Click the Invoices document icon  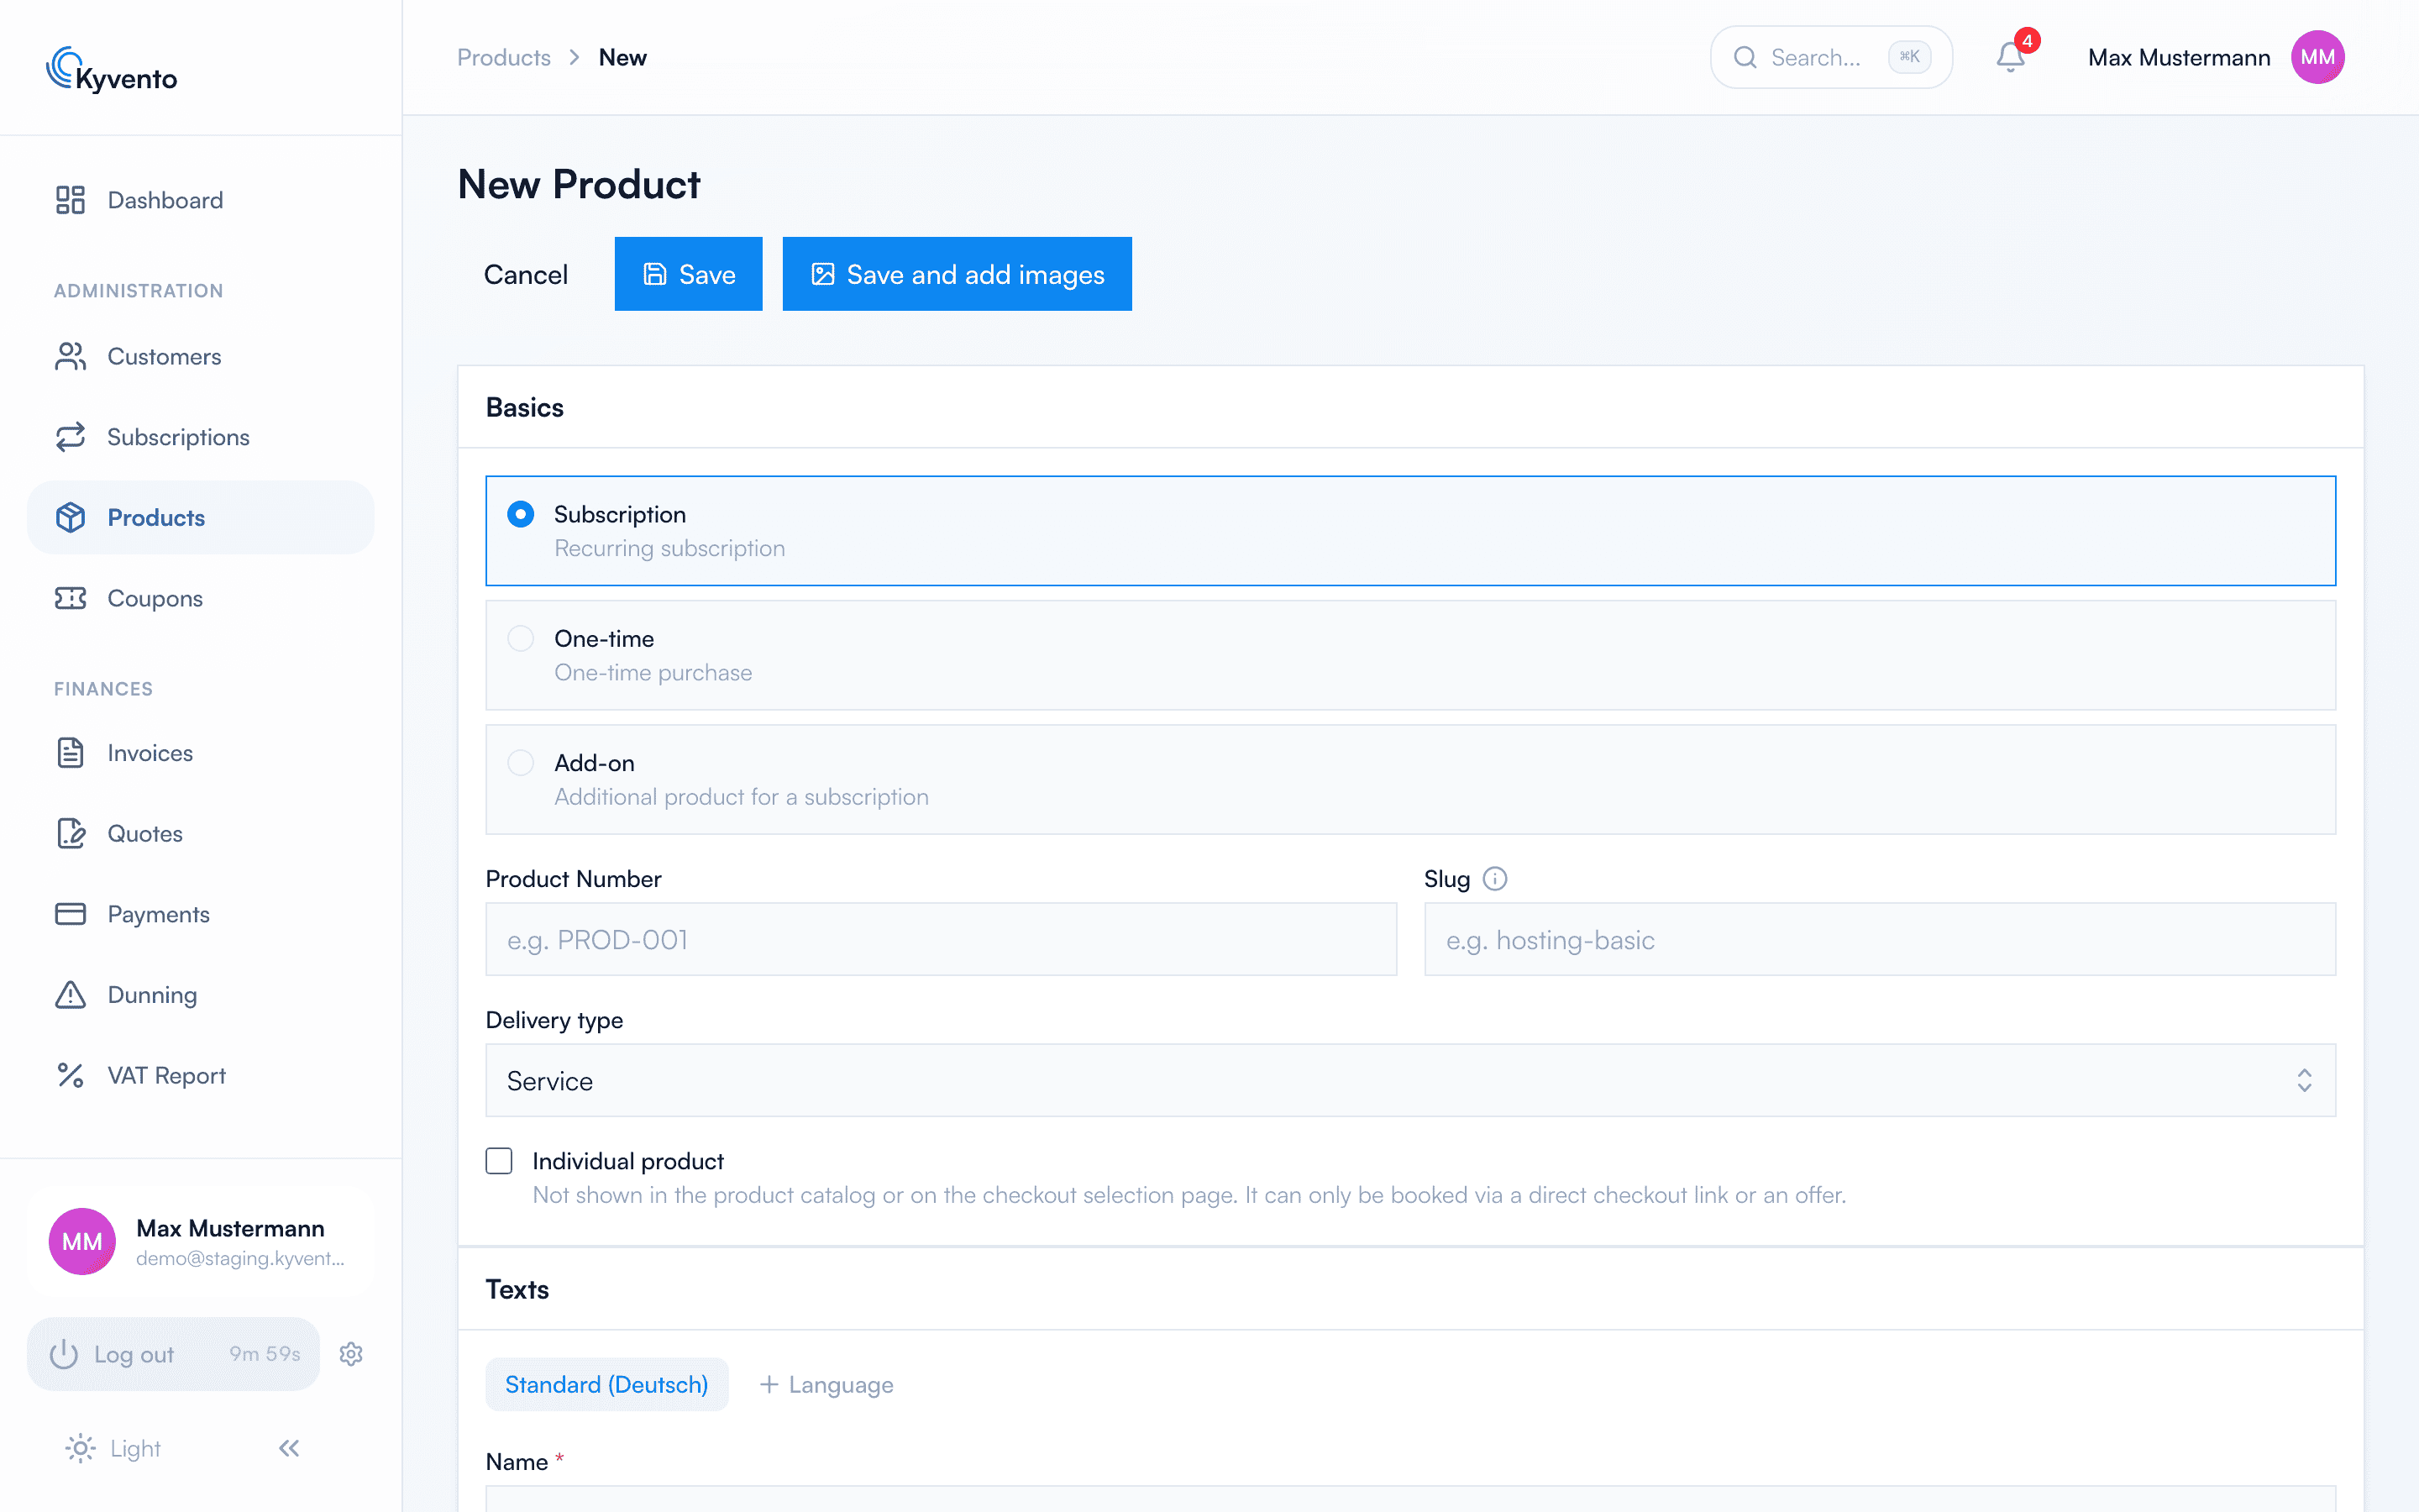click(70, 753)
